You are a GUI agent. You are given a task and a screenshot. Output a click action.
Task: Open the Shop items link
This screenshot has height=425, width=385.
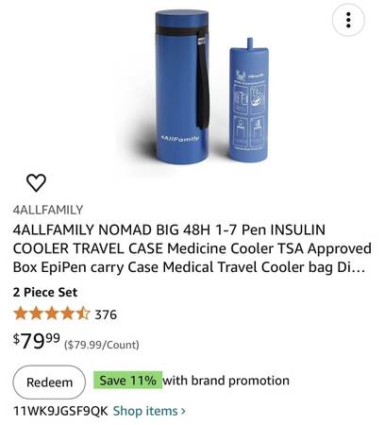pos(149,411)
